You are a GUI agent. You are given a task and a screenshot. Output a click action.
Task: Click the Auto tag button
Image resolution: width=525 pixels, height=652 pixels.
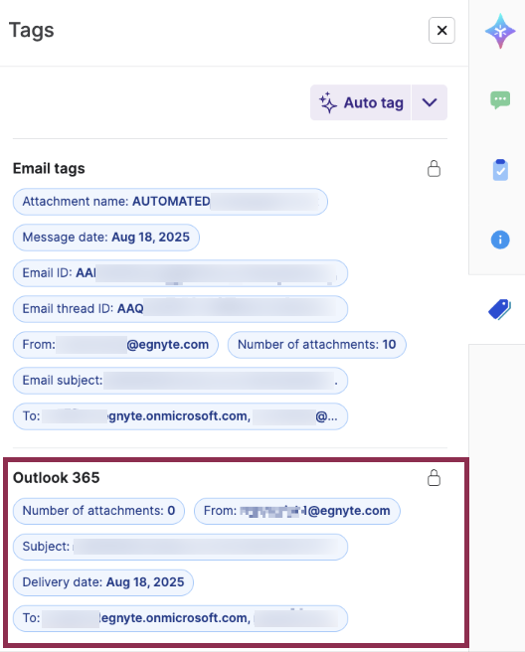pyautogui.click(x=360, y=102)
